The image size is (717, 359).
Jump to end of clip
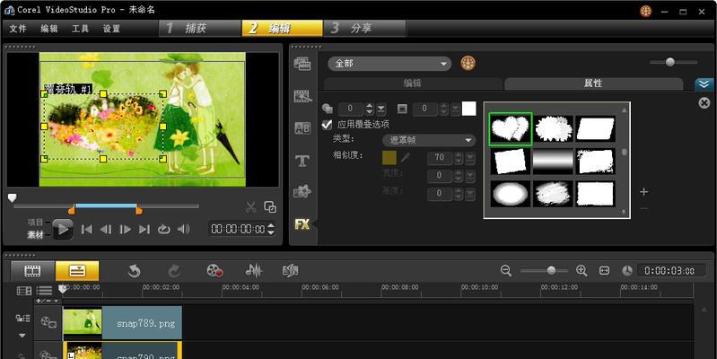[144, 229]
